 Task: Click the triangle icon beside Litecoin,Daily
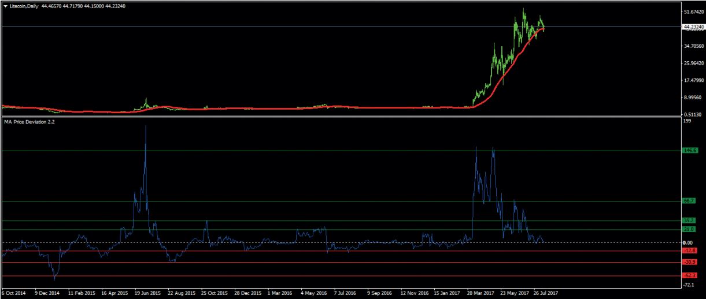[x=5, y=6]
